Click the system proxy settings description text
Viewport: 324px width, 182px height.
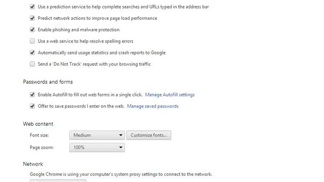pyautogui.click(x=121, y=174)
